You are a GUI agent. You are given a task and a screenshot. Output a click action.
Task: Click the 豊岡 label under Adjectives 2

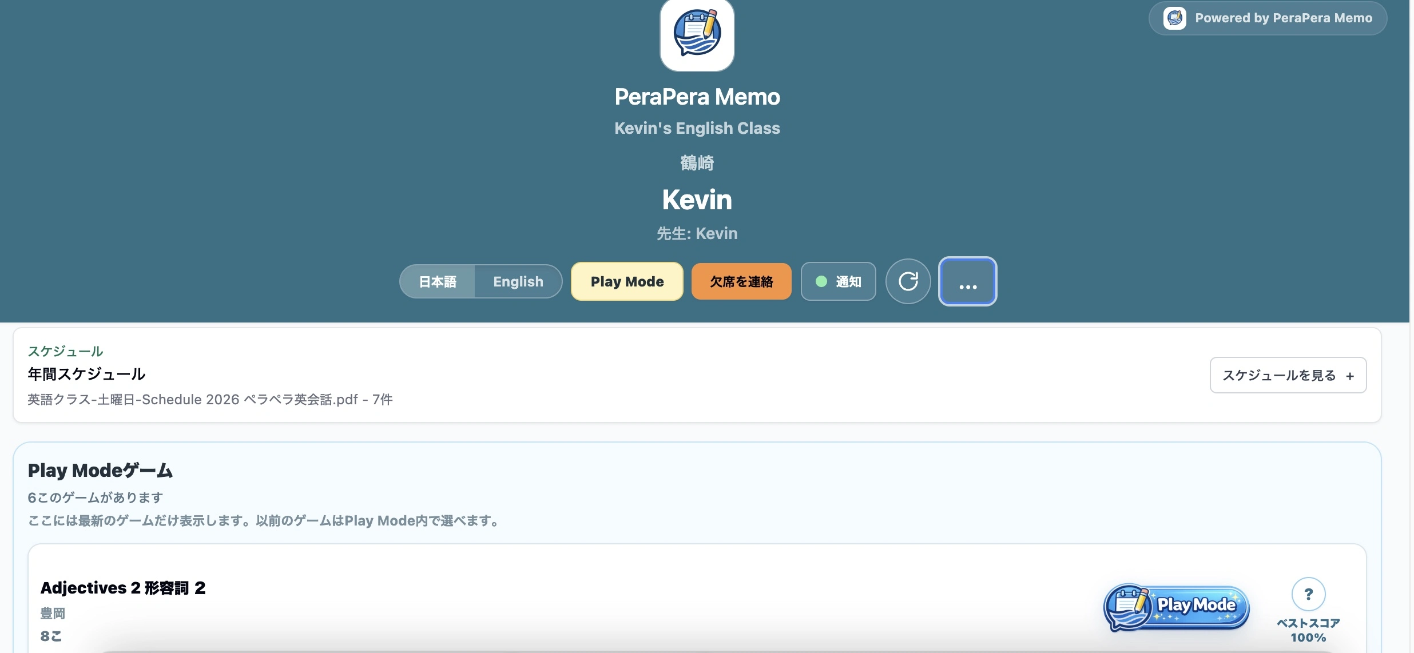53,614
